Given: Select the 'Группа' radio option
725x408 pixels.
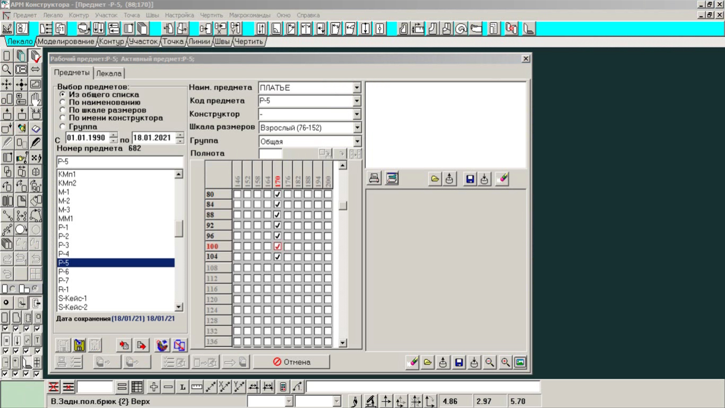Looking at the screenshot, I should (x=63, y=126).
